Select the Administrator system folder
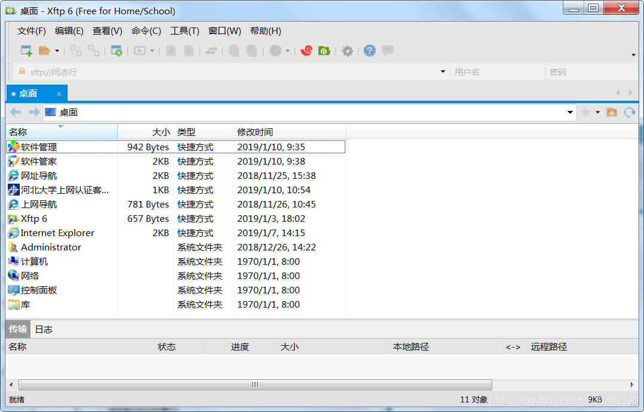This screenshot has height=412, width=644. click(176, 247)
